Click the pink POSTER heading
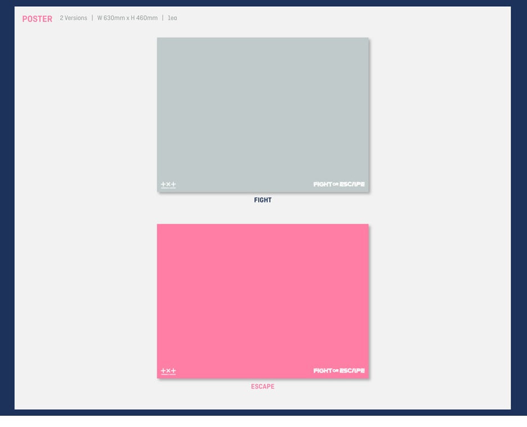 [37, 19]
